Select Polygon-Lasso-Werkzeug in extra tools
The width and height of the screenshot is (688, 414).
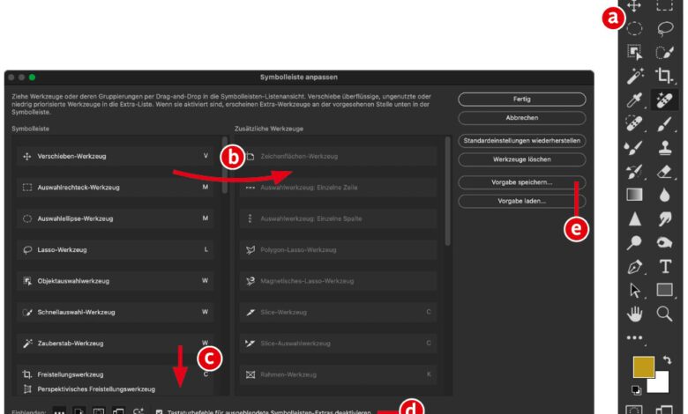(x=339, y=249)
